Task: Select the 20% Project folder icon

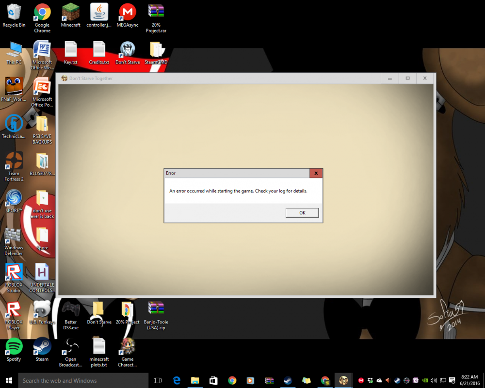Action: (128, 312)
